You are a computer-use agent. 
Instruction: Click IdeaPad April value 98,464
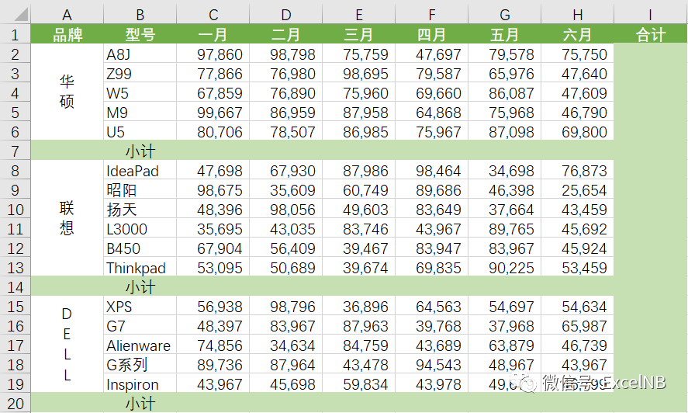[x=432, y=170]
